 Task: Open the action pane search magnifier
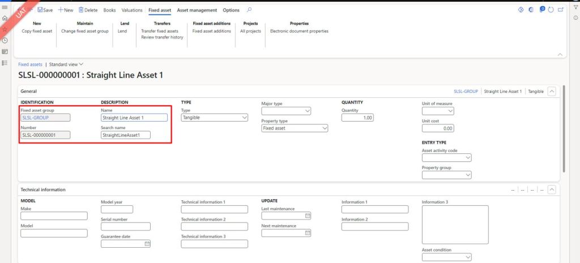(x=250, y=10)
